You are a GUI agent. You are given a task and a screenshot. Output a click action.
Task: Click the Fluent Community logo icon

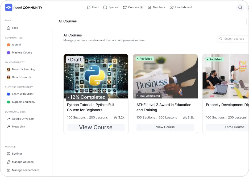9,7
